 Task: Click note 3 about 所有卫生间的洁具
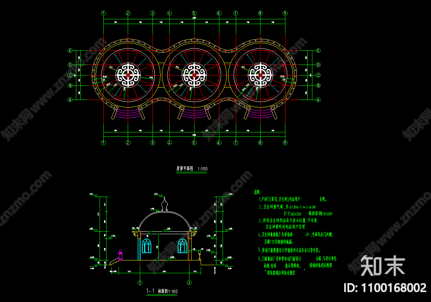[288, 224]
